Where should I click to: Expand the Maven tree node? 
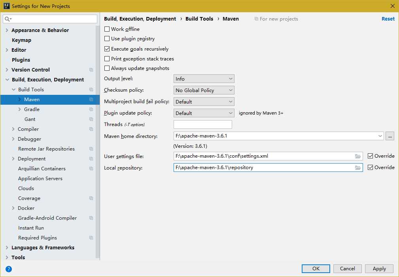pyautogui.click(x=20, y=100)
